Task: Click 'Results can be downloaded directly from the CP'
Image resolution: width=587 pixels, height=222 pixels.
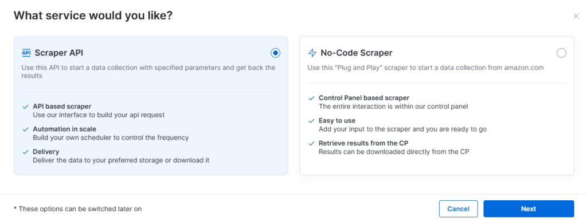Action: (394, 152)
